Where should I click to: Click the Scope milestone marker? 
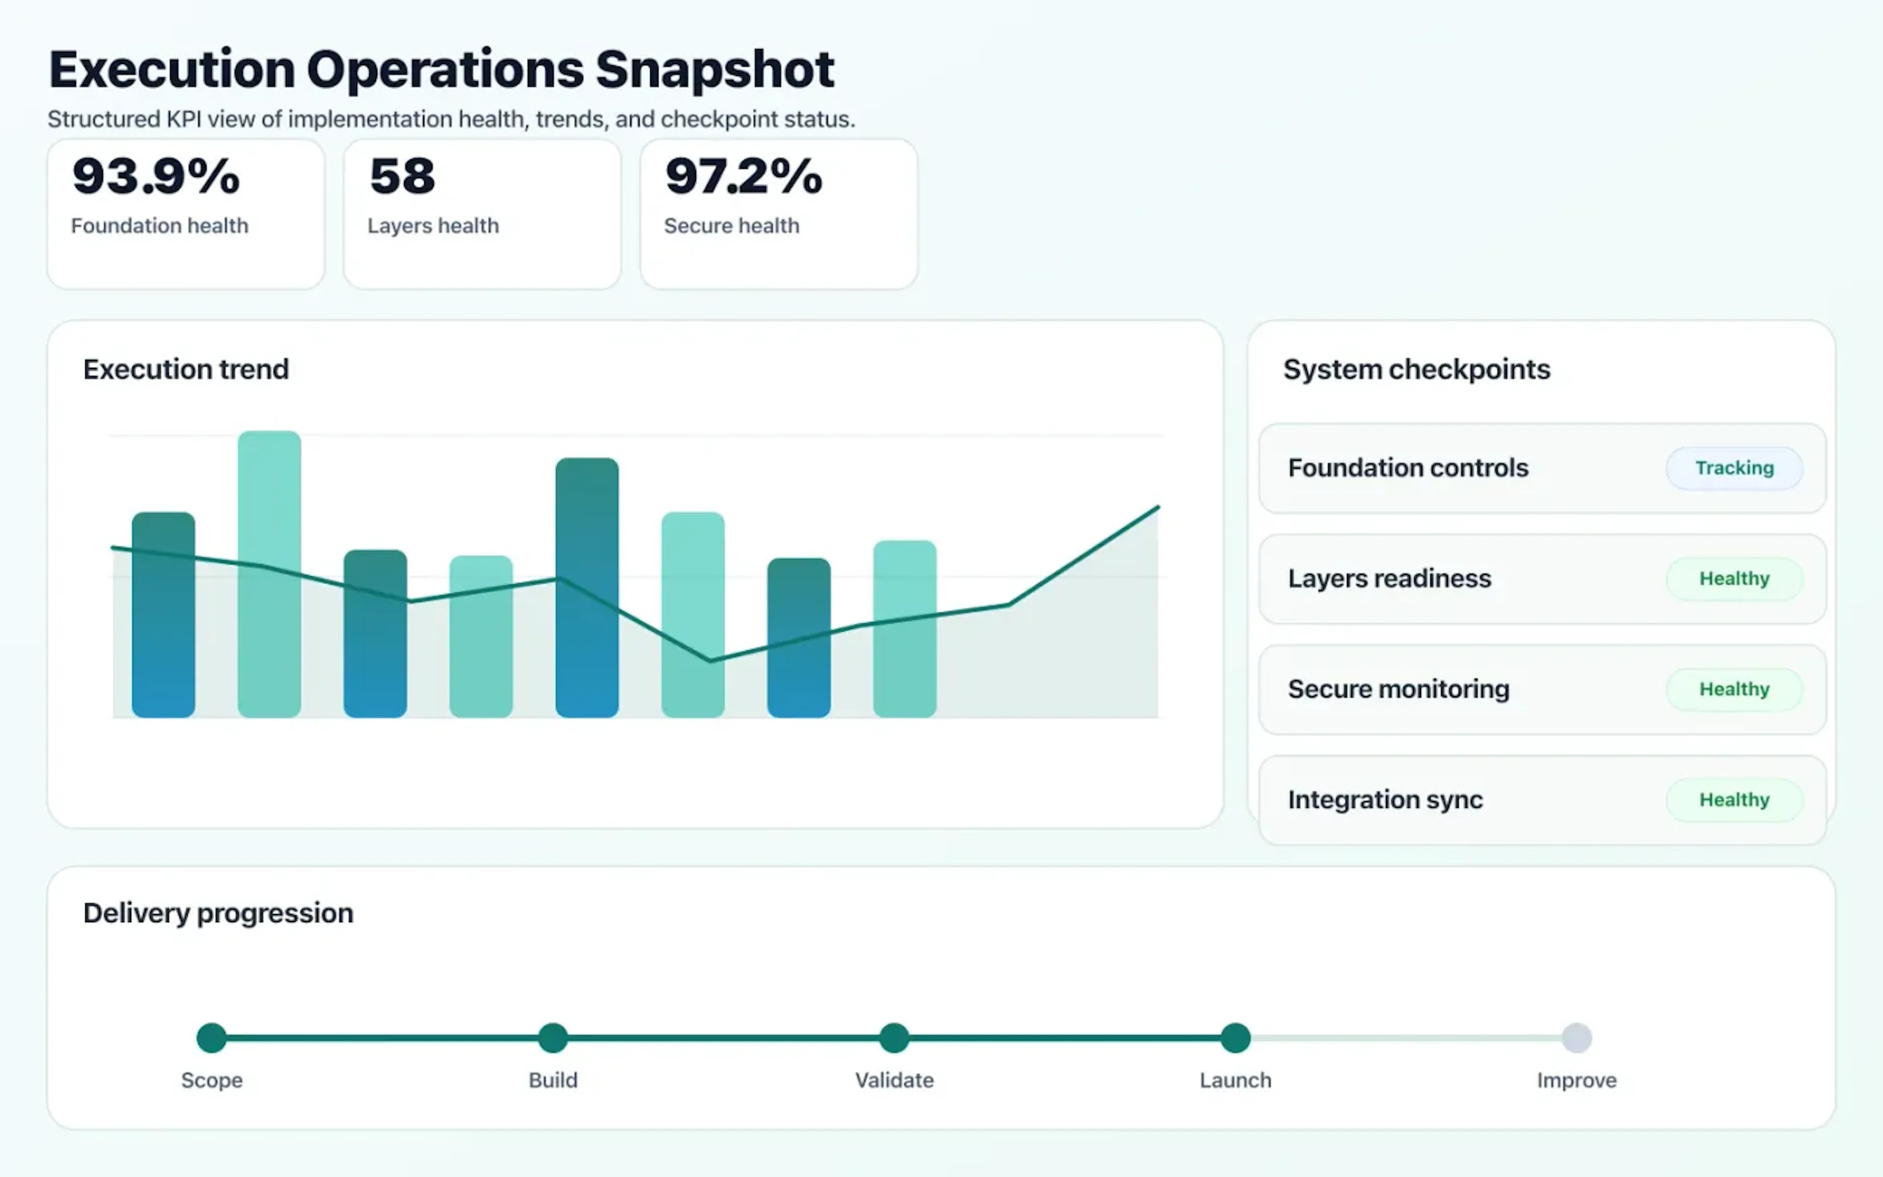(x=211, y=1037)
